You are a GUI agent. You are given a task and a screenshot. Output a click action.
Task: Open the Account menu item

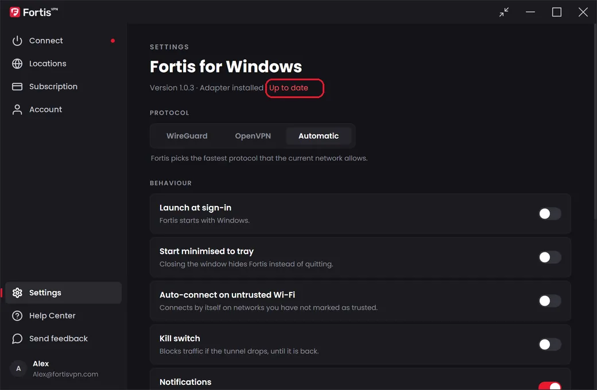(x=63, y=110)
